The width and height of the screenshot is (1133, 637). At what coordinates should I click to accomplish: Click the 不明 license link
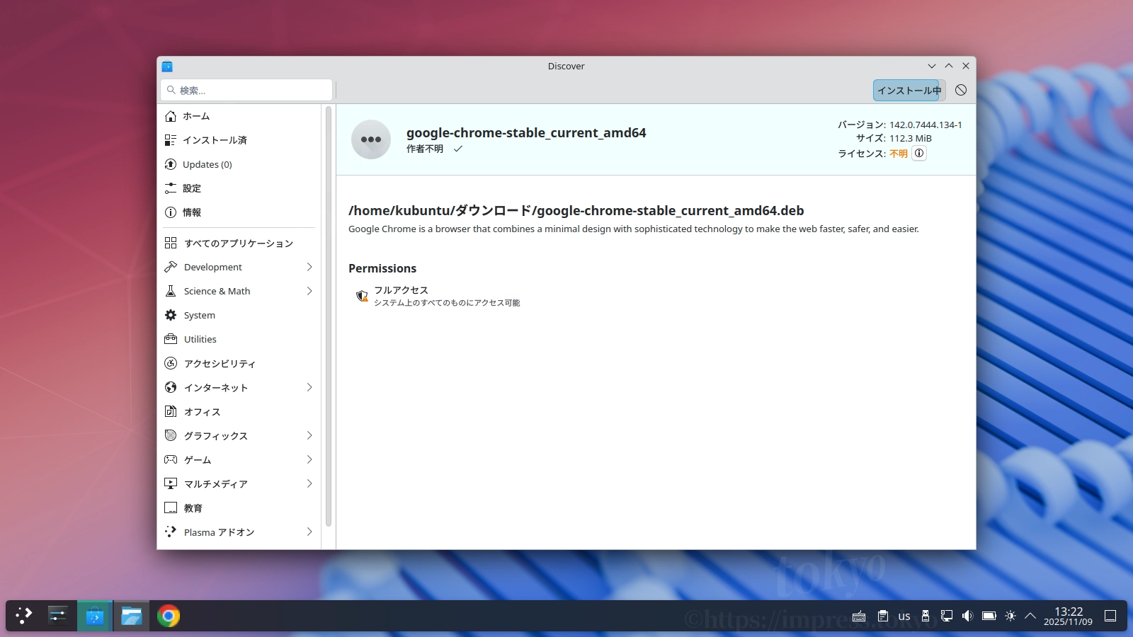[899, 154]
